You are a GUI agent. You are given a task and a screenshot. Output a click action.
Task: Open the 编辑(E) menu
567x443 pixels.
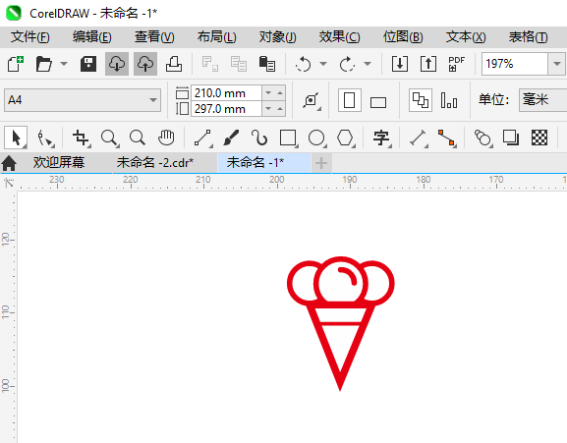91,37
